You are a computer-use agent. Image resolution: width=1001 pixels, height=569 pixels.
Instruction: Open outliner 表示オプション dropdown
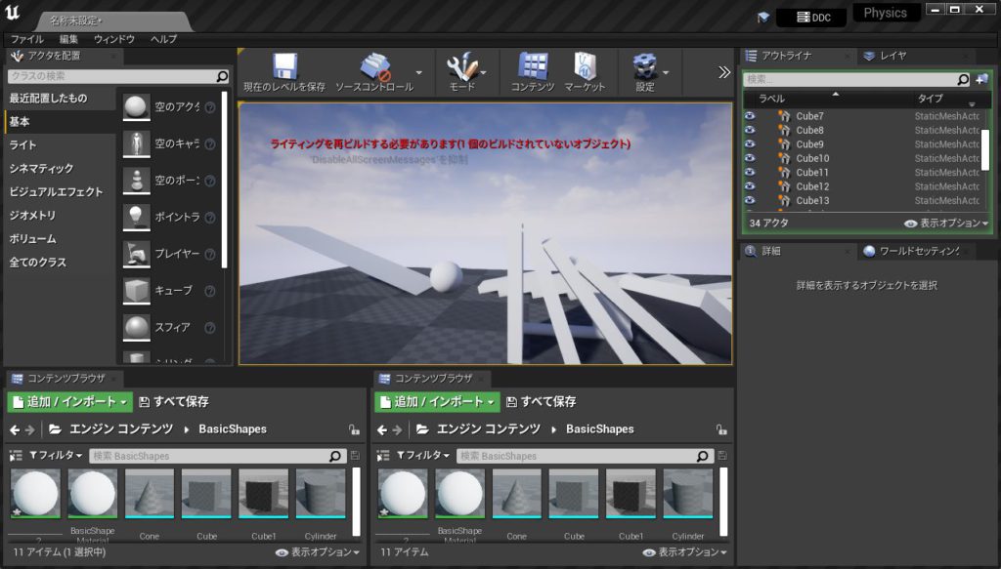(x=946, y=223)
